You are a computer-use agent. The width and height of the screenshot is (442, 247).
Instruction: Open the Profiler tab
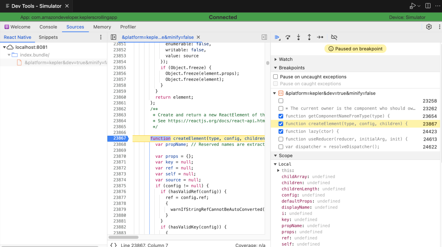[128, 27]
